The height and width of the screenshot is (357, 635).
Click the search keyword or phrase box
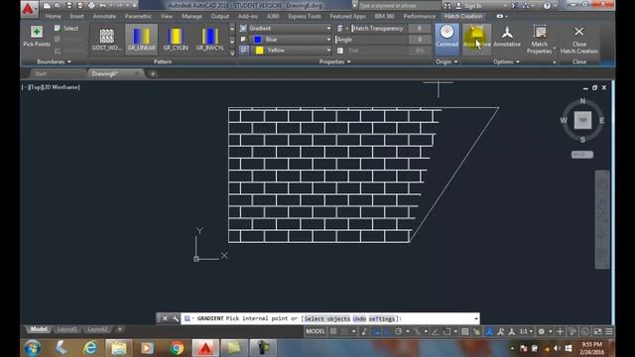(x=399, y=6)
